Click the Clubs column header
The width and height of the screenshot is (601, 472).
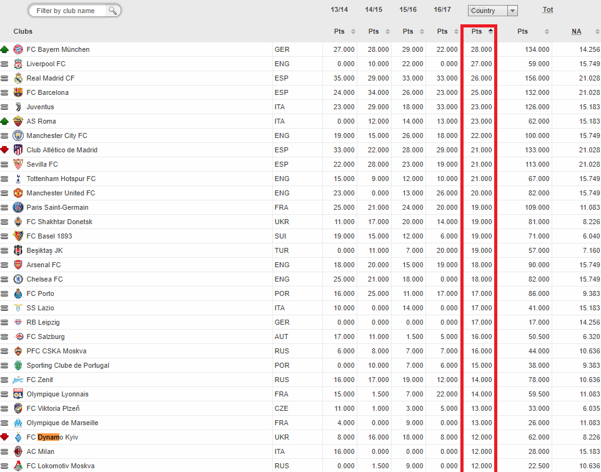pos(23,31)
